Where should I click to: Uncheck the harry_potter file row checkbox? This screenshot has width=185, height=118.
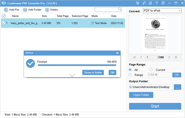pyautogui.click(x=3, y=23)
